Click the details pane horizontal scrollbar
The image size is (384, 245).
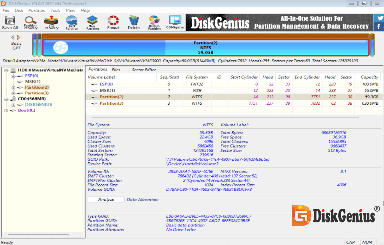click(225, 117)
